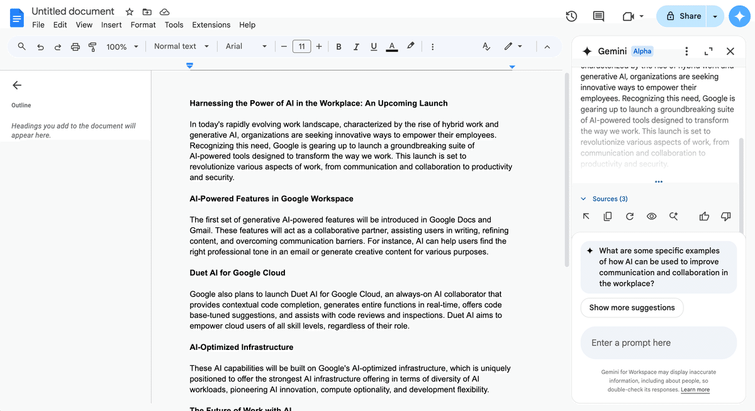755x411 pixels.
Task: Click Show more suggestions button
Action: (632, 308)
